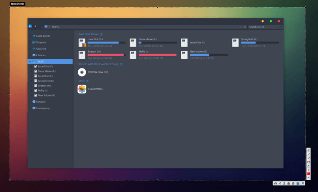The width and height of the screenshot is (318, 192).
Task: Select the pencil drawing tool
Action: 308,150
